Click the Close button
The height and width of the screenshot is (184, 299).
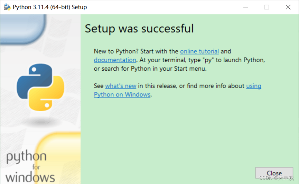(x=274, y=173)
